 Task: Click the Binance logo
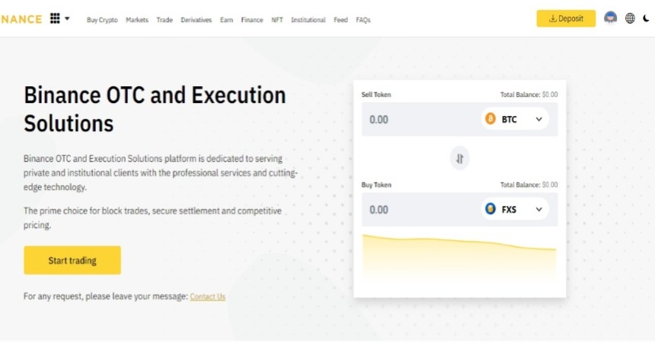pyautogui.click(x=21, y=19)
